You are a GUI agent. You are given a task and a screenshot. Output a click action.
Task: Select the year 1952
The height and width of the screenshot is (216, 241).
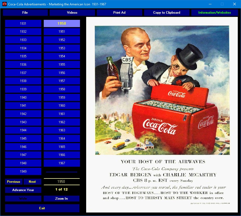tap(62, 40)
